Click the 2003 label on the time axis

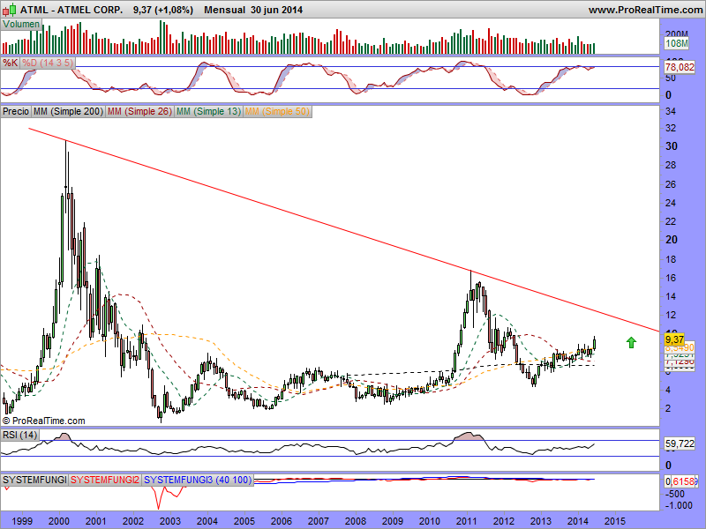pyautogui.click(x=169, y=521)
